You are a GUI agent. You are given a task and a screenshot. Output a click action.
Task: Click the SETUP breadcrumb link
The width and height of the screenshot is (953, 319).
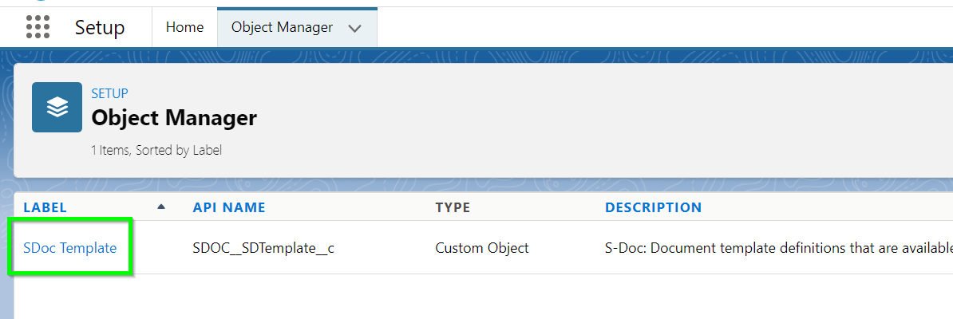(109, 93)
